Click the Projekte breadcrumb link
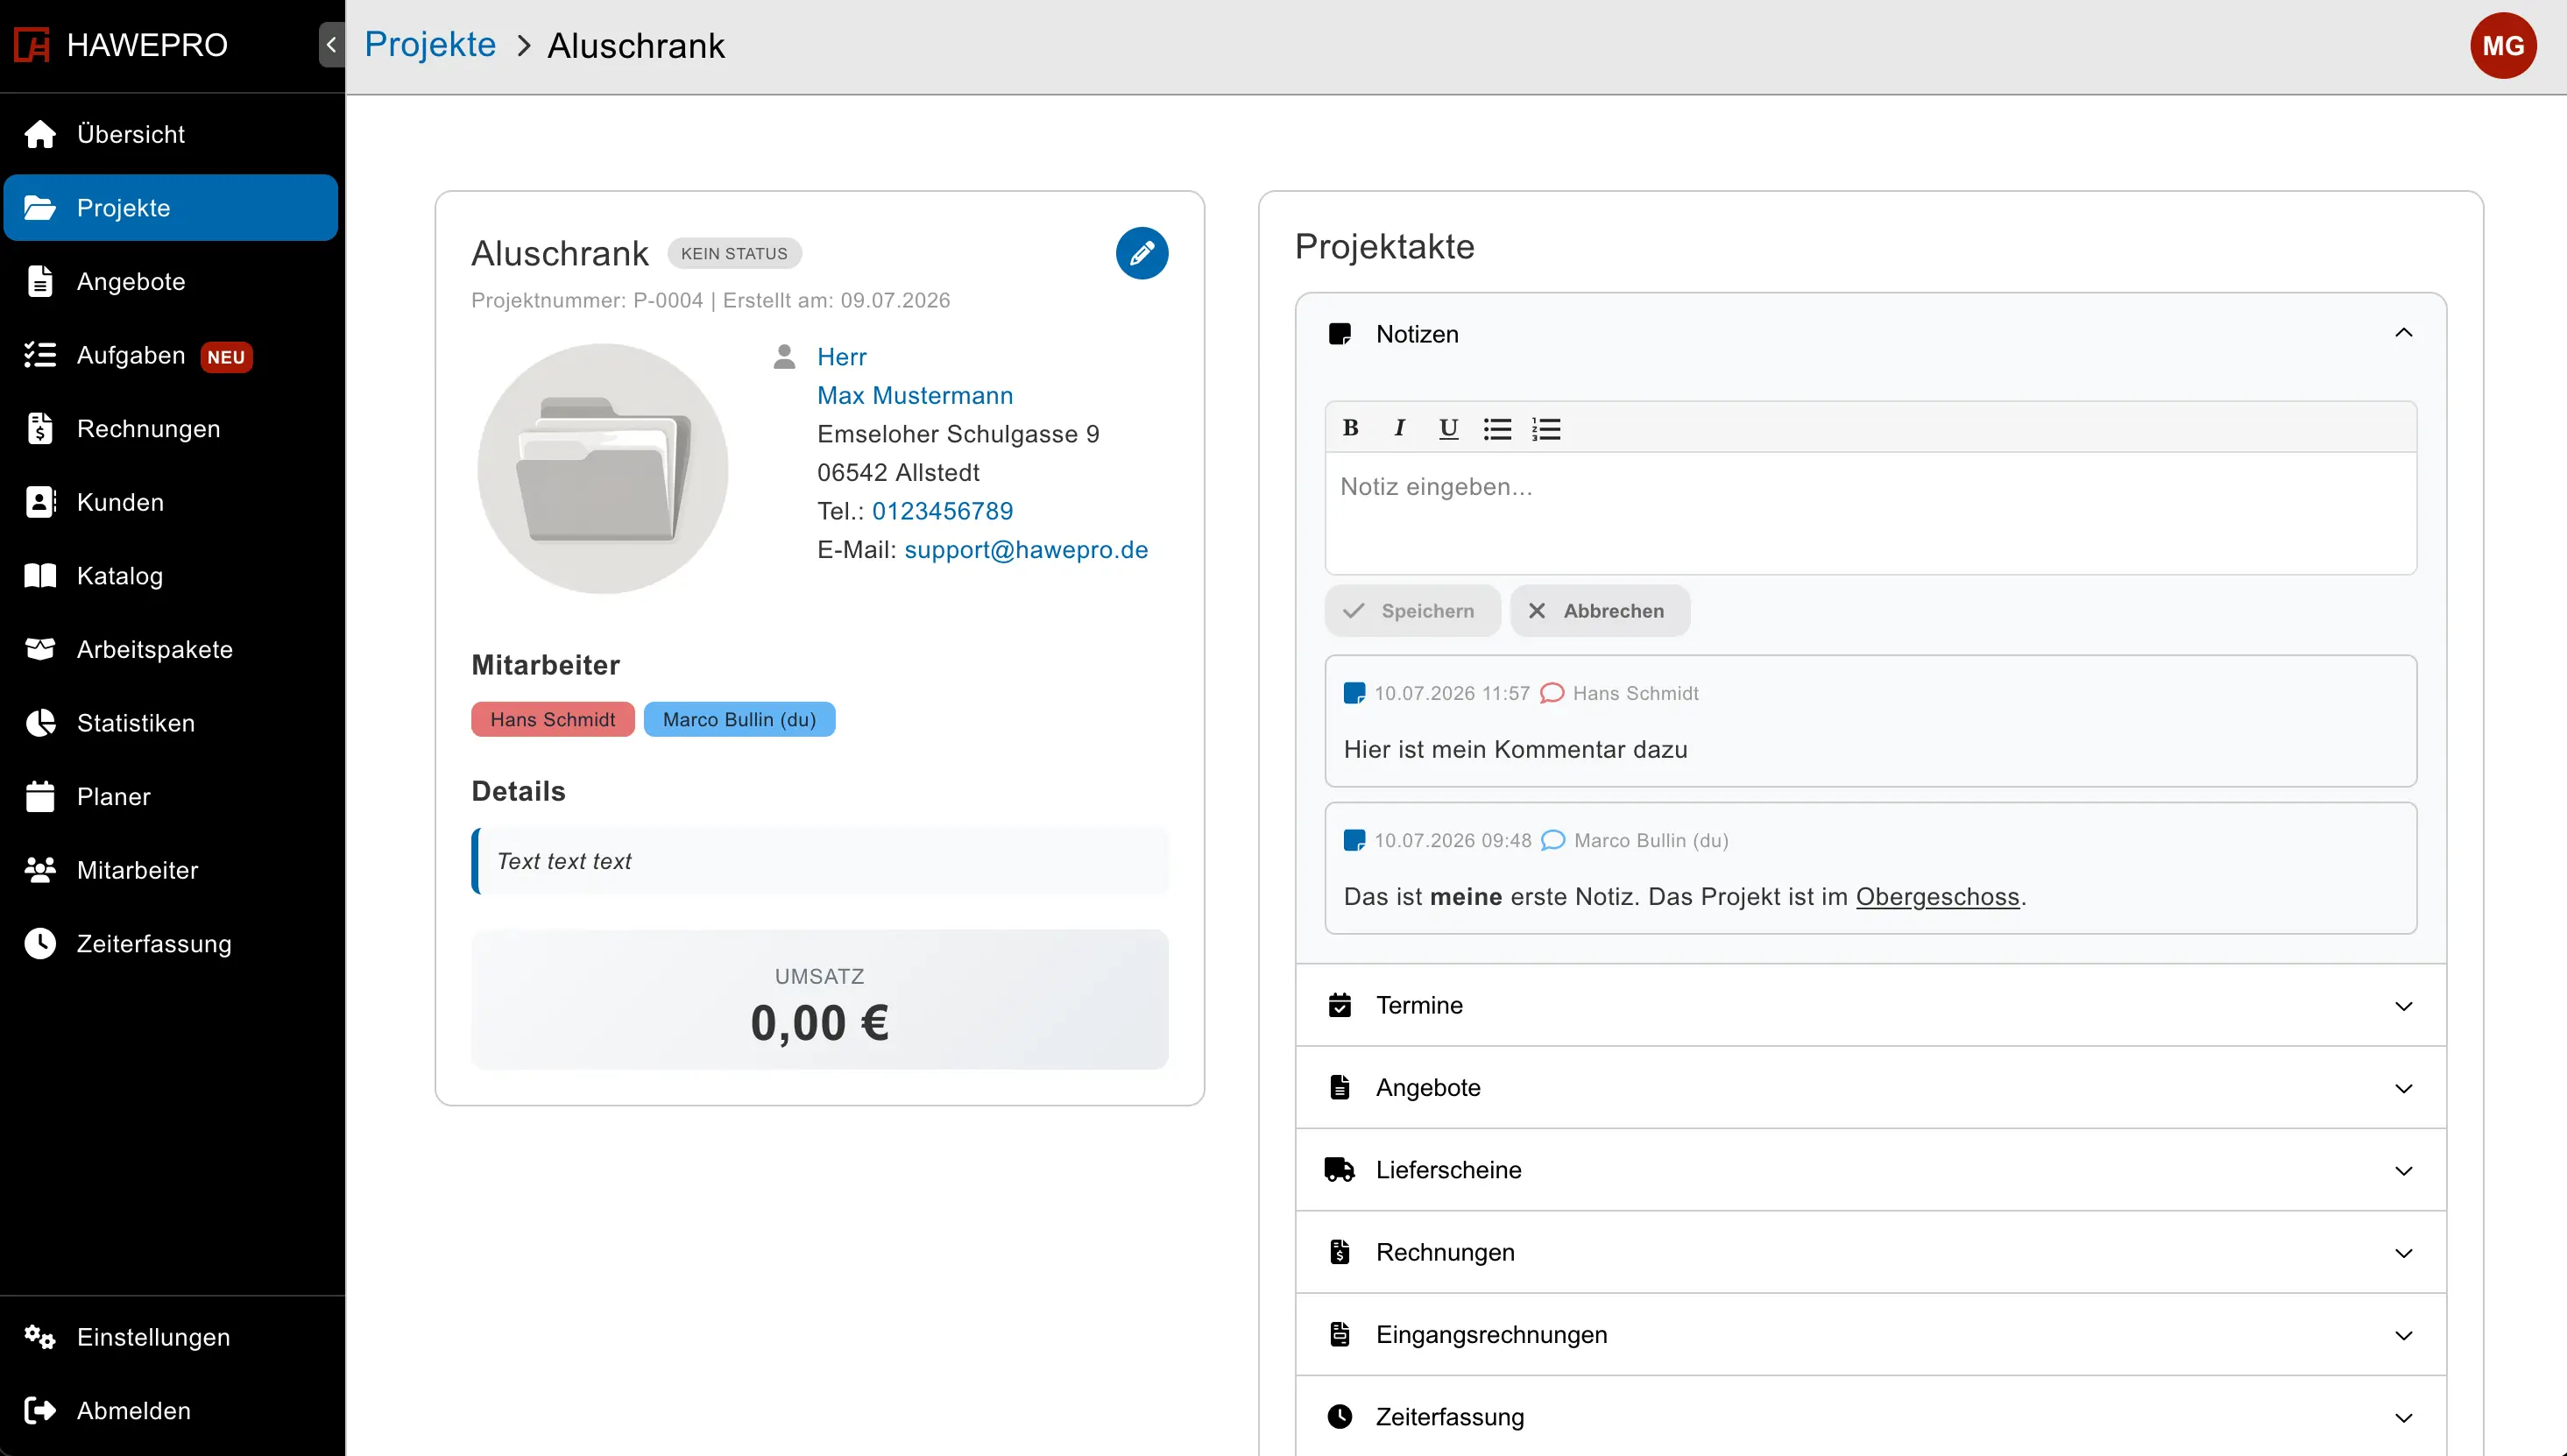Image resolution: width=2567 pixels, height=1456 pixels. click(430, 45)
